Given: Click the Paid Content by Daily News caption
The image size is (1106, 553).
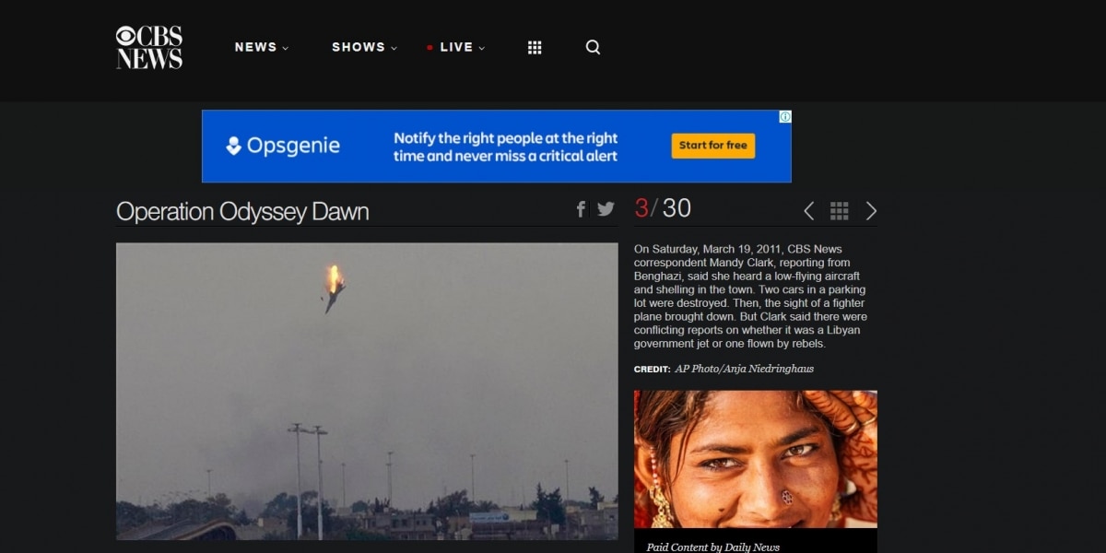Looking at the screenshot, I should 712,547.
